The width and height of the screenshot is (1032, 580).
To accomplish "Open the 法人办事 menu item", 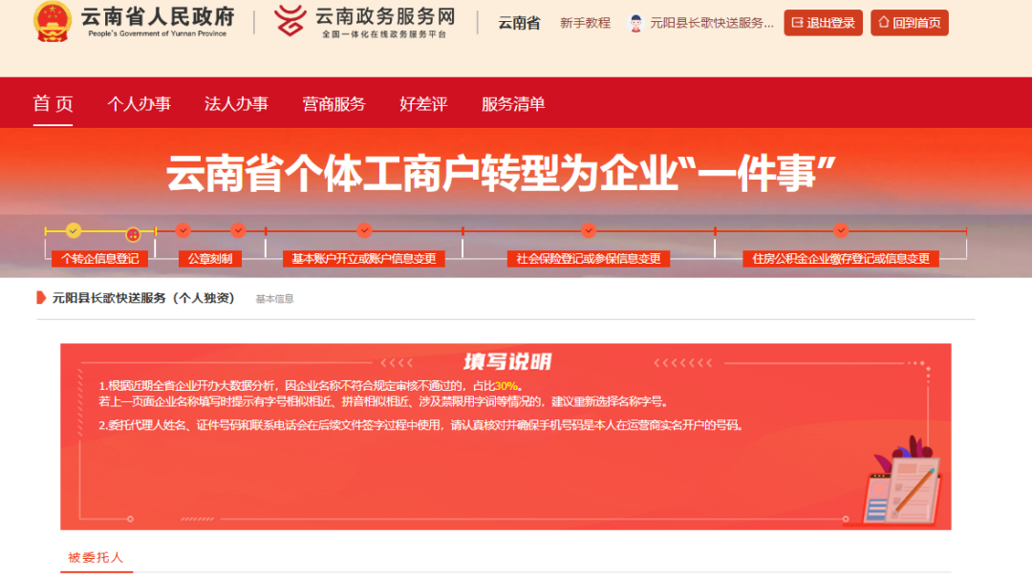I will [x=235, y=105].
